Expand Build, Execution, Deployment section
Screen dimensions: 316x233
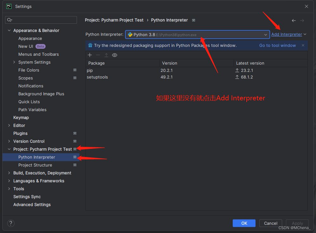pos(9,173)
